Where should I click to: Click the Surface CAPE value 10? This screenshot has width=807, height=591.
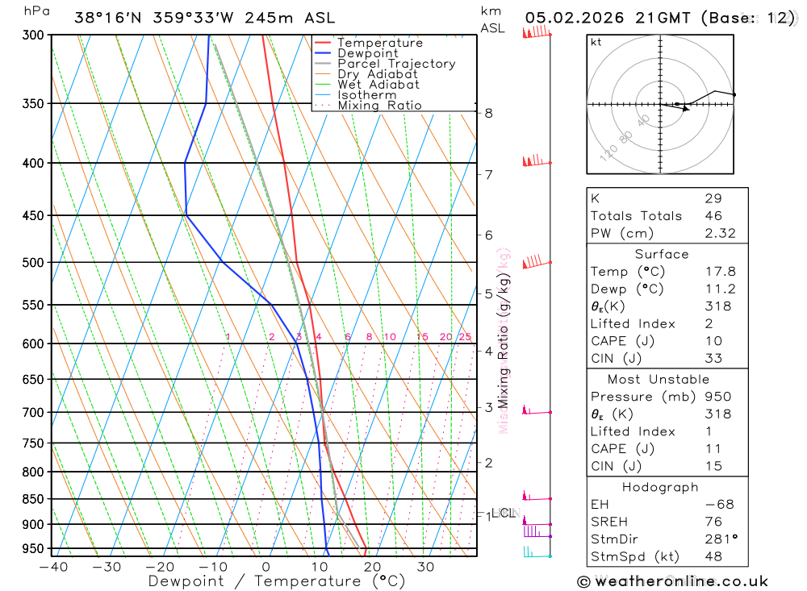(713, 341)
